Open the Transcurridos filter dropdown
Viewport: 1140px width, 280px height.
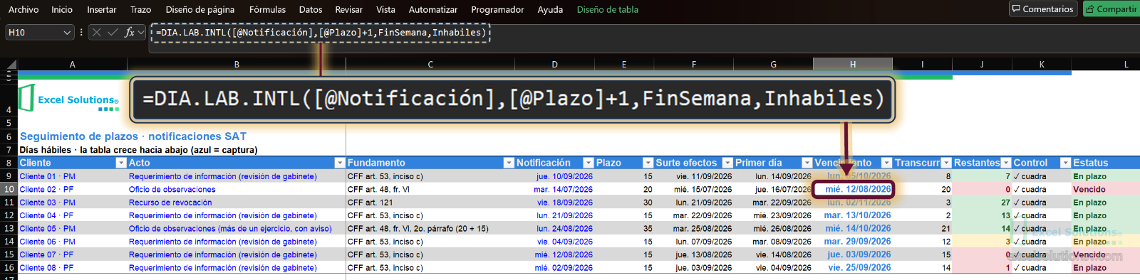946,163
